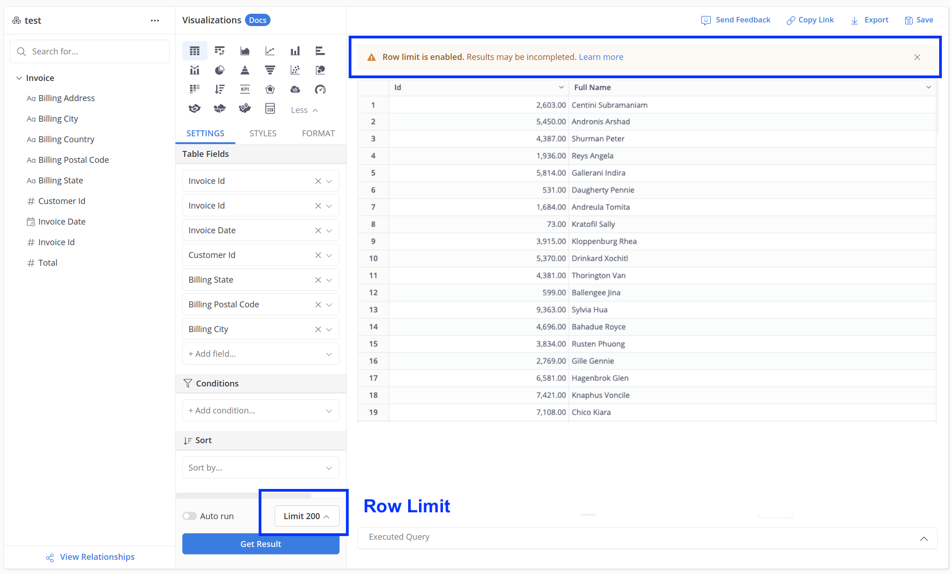The width and height of the screenshot is (951, 574).
Task: Switch to the STYLES tab
Action: (x=263, y=134)
